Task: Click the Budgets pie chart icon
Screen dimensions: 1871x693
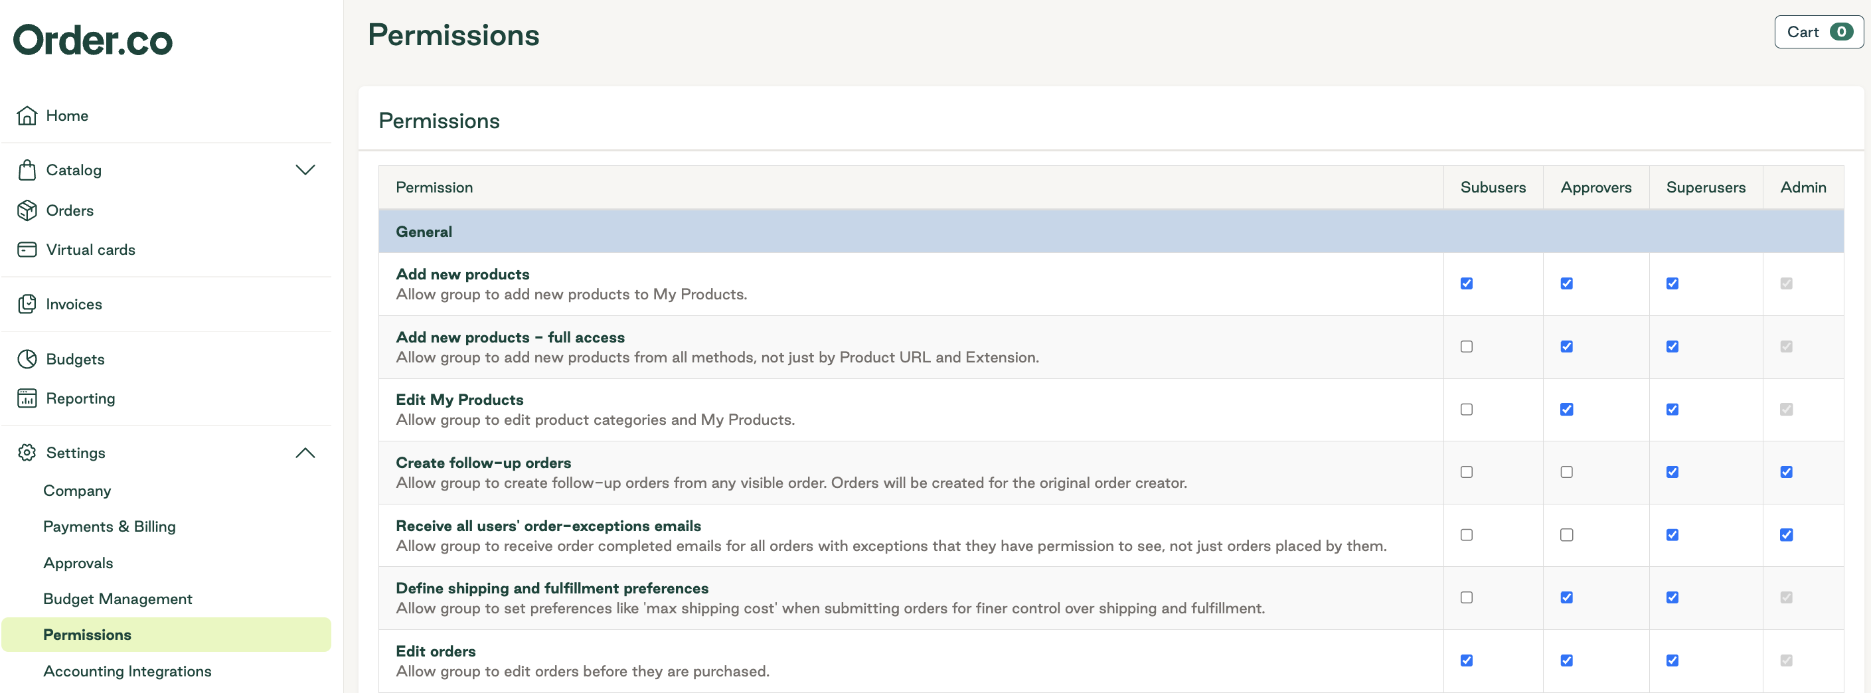Action: coord(27,359)
